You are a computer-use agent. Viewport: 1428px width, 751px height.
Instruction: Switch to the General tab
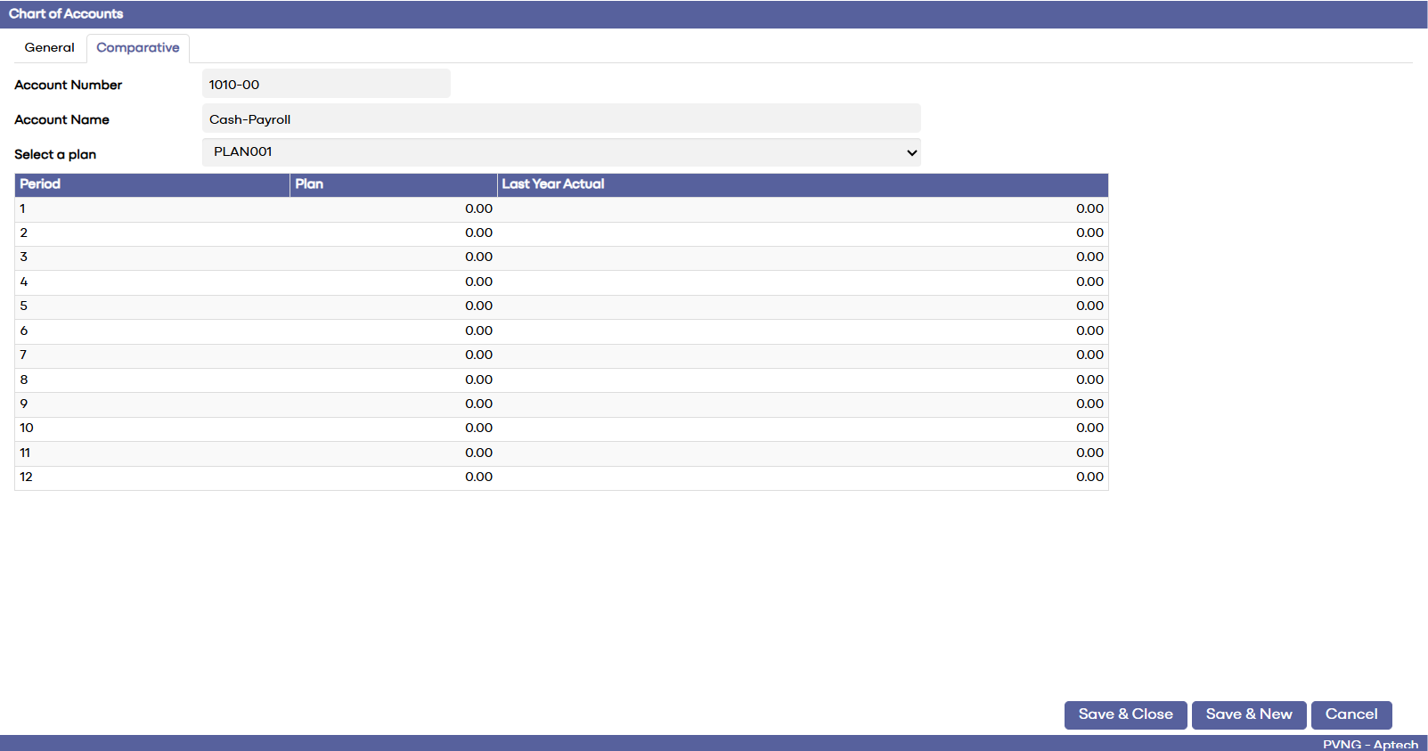(50, 48)
